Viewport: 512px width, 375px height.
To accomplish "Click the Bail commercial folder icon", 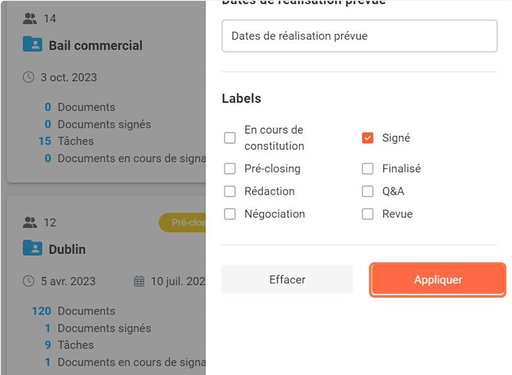I will pyautogui.click(x=32, y=45).
